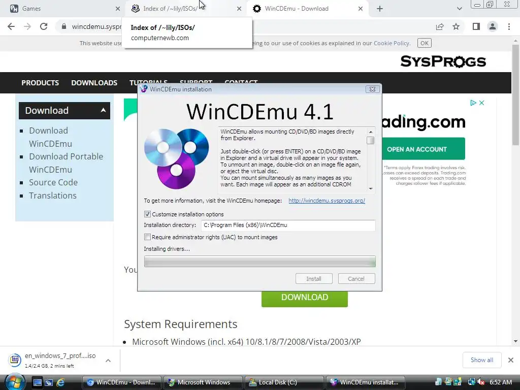Click the muted volume tray icon
Image resolution: width=520 pixels, height=390 pixels.
click(x=481, y=382)
